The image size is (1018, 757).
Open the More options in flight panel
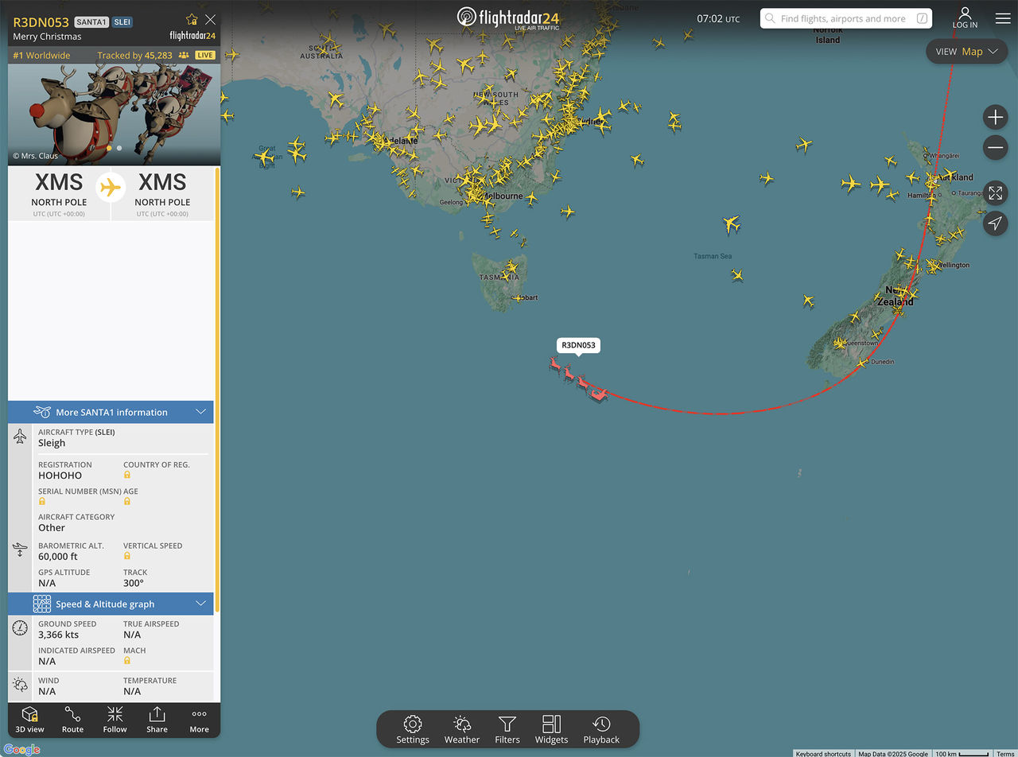point(199,719)
